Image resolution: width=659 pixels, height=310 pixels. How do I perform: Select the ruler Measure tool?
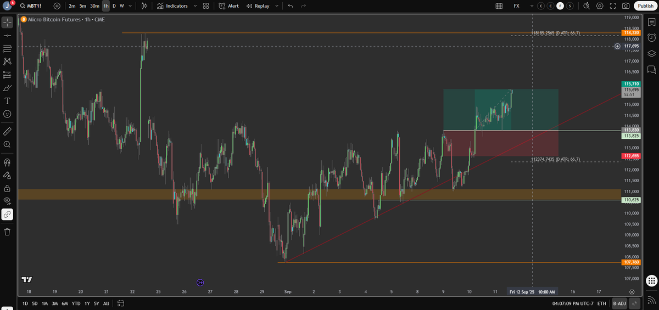7,131
